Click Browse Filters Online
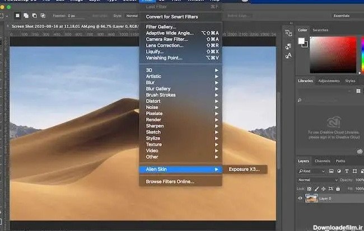 click(x=170, y=182)
